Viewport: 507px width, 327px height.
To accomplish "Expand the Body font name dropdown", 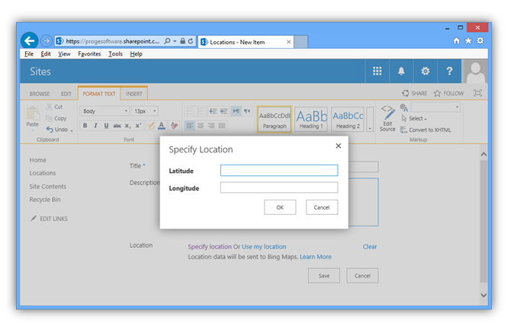I will 126,111.
